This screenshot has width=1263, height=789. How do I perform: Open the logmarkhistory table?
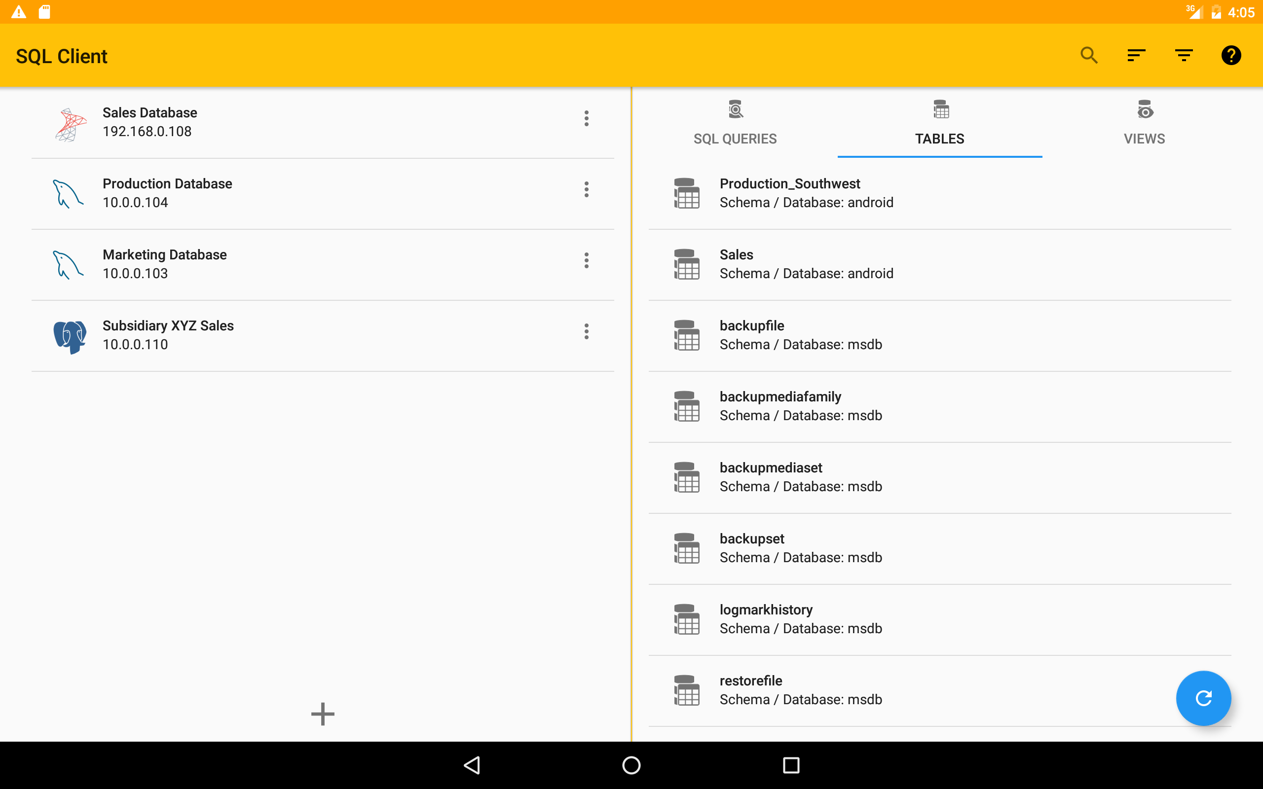point(801,619)
